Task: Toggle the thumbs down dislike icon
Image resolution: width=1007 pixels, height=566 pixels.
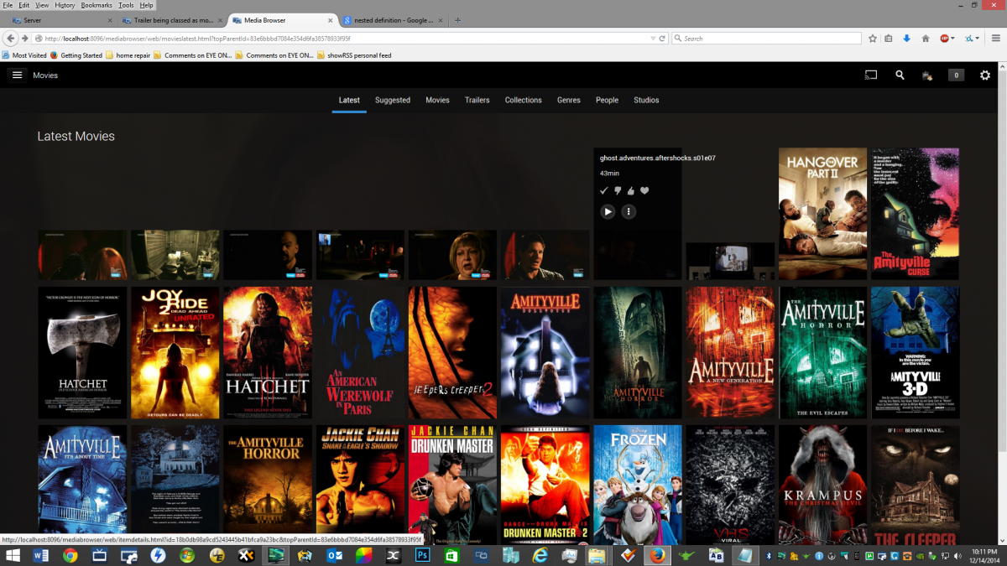Action: coord(618,191)
